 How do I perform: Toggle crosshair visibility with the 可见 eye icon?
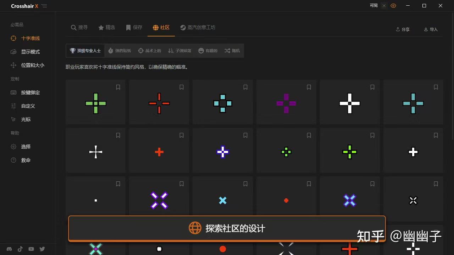(x=393, y=6)
